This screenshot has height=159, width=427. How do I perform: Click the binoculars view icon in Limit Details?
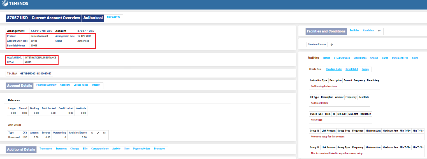point(104,133)
